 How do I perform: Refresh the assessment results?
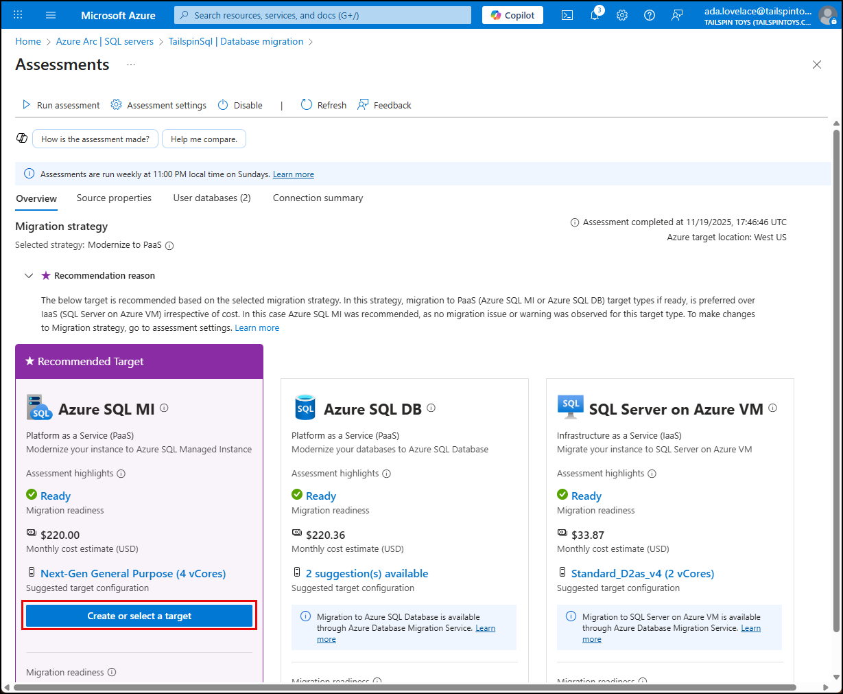306,104
